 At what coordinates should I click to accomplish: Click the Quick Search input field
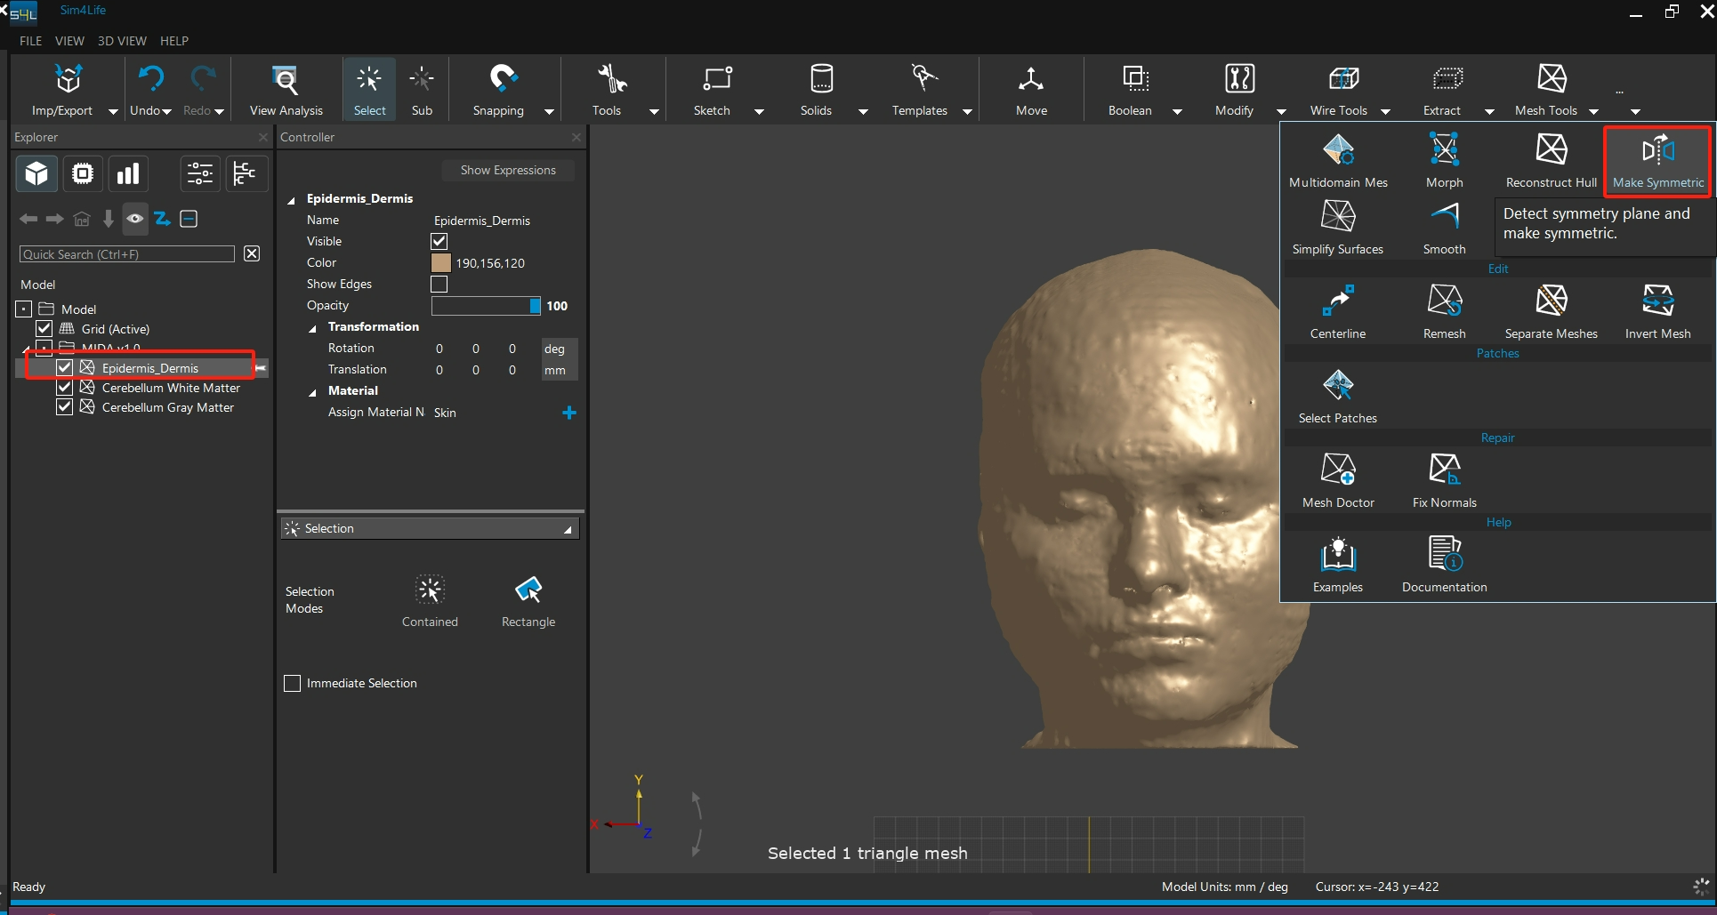pos(127,254)
